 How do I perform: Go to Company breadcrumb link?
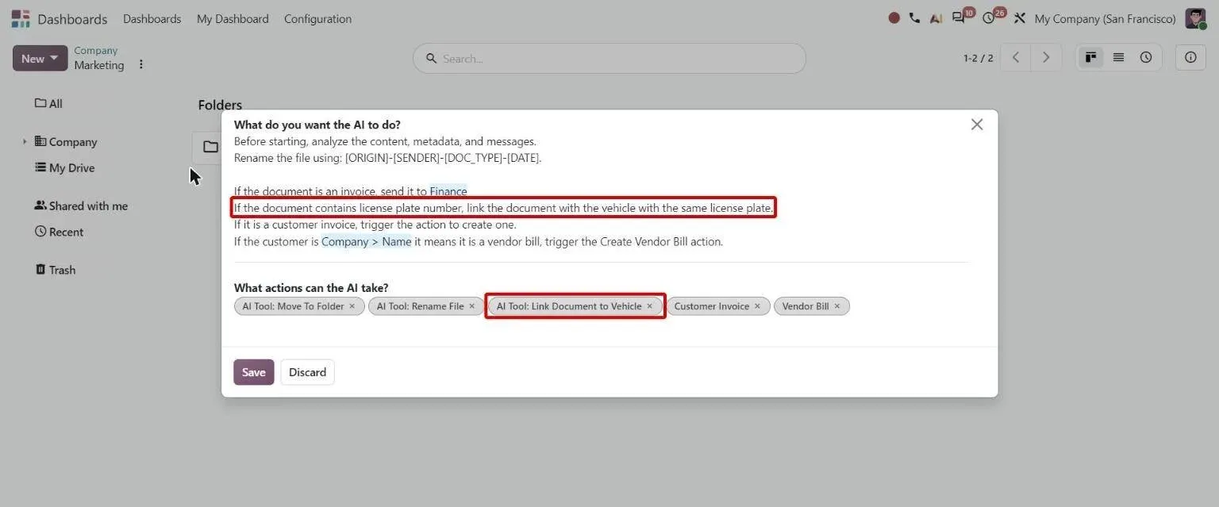(x=96, y=50)
